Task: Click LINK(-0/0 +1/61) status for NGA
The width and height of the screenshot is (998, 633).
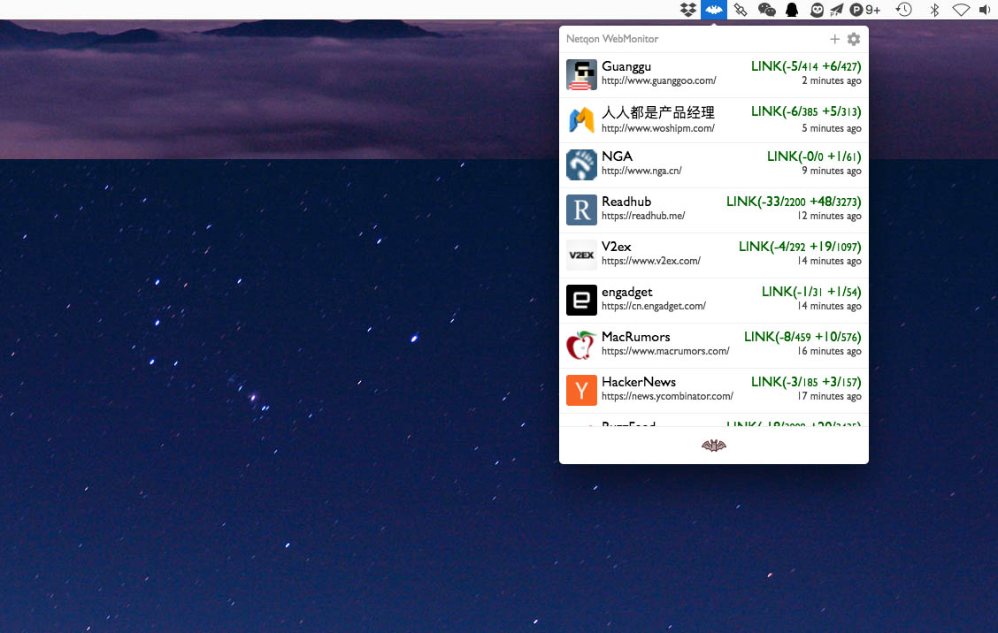Action: point(814,156)
